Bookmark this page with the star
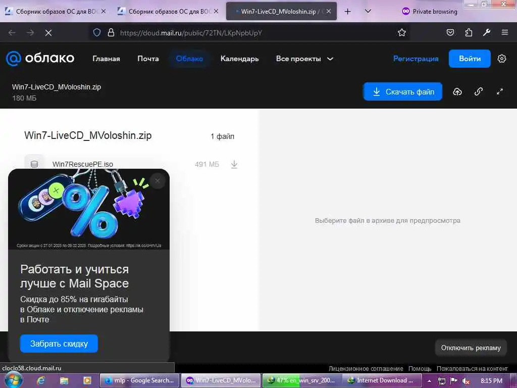Viewport: 517px width, 388px height. pyautogui.click(x=401, y=33)
